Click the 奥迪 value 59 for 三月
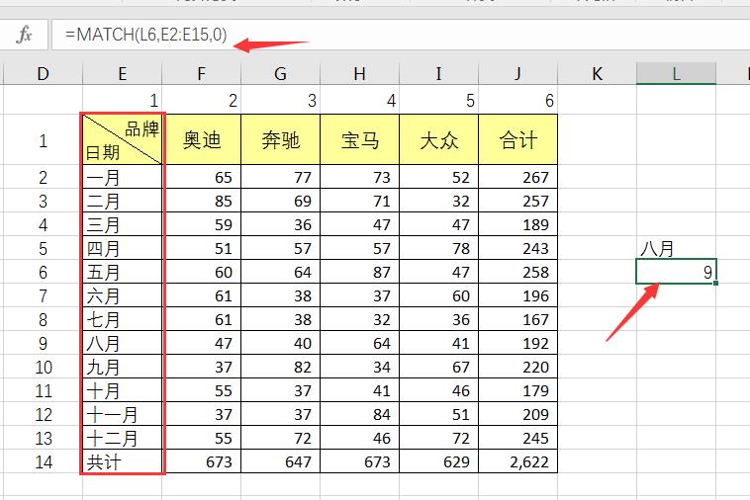Viewport: 750px width, 500px height. pos(202,224)
